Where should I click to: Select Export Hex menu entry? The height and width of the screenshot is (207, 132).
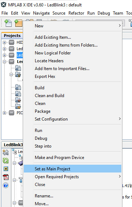[45, 76]
